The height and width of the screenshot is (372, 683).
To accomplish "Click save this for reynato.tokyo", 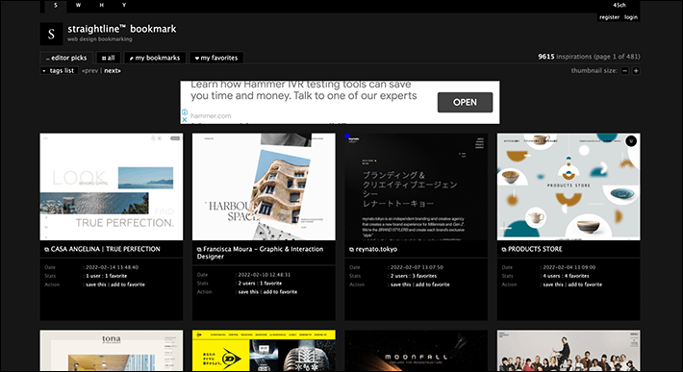I will [x=401, y=285].
